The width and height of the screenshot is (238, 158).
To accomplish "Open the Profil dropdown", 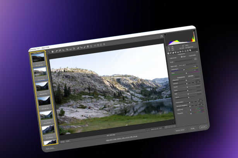I will 184,61.
